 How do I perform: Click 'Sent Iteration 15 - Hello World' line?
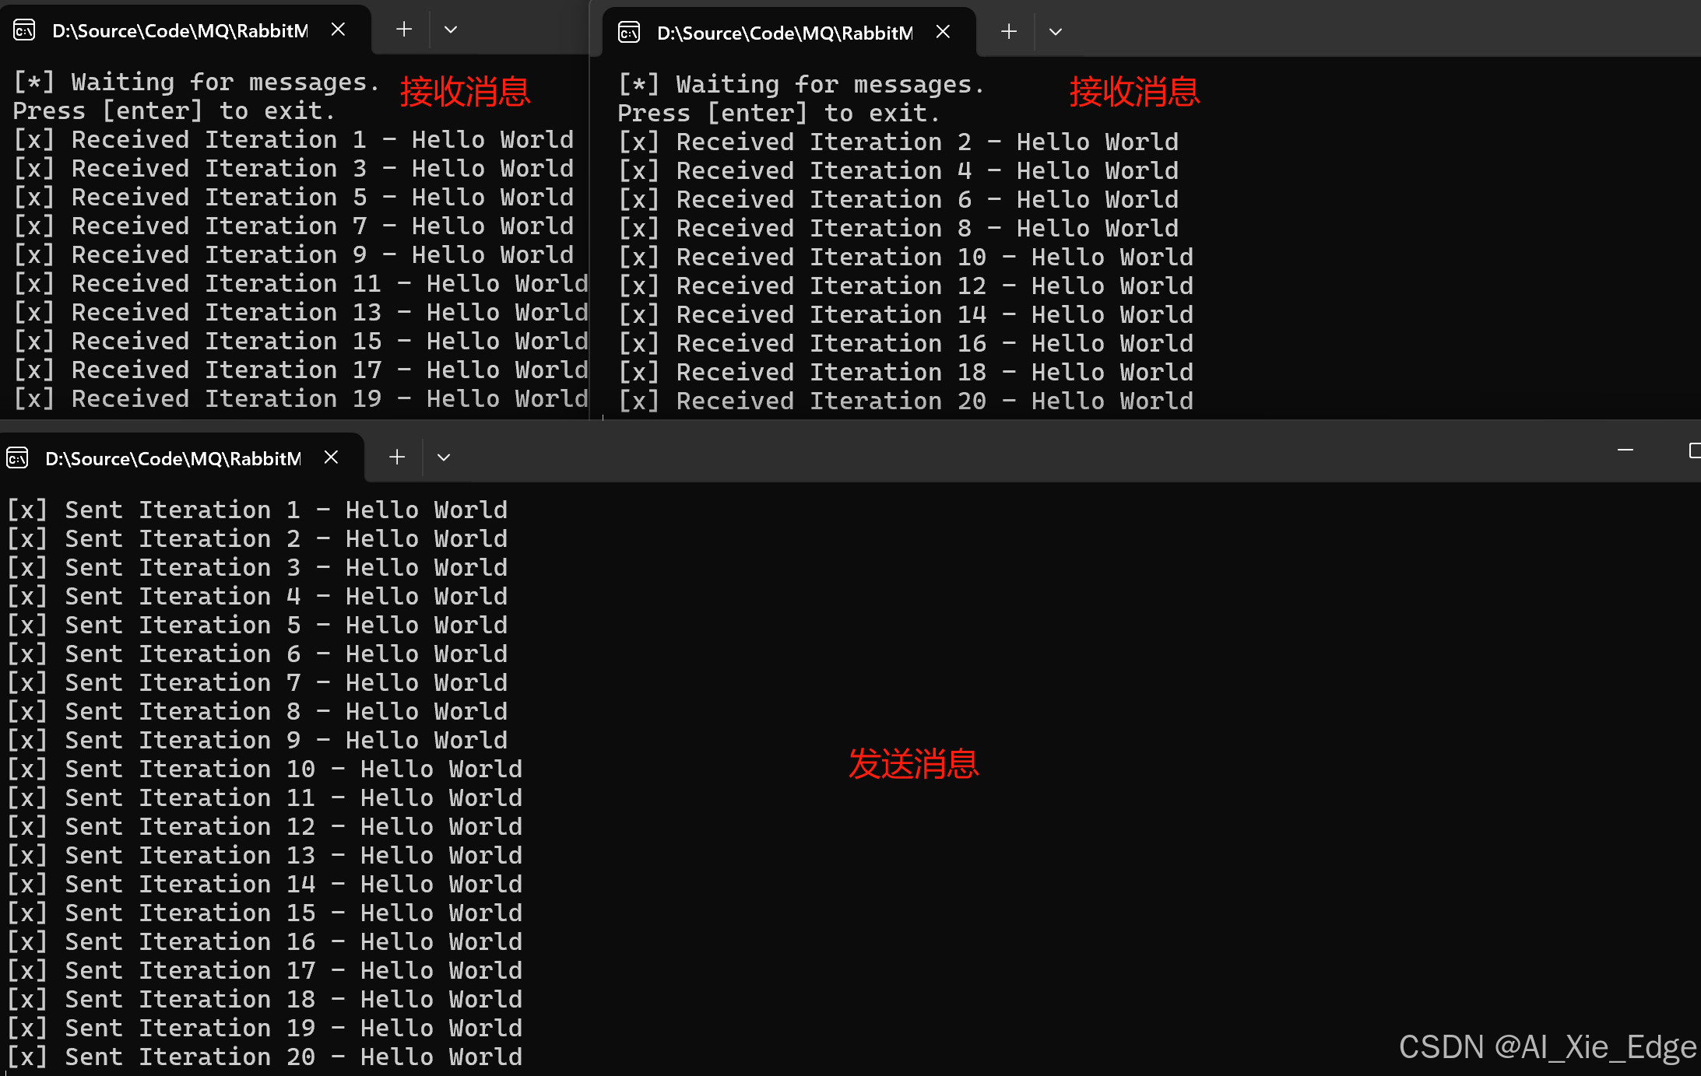coord(265,913)
